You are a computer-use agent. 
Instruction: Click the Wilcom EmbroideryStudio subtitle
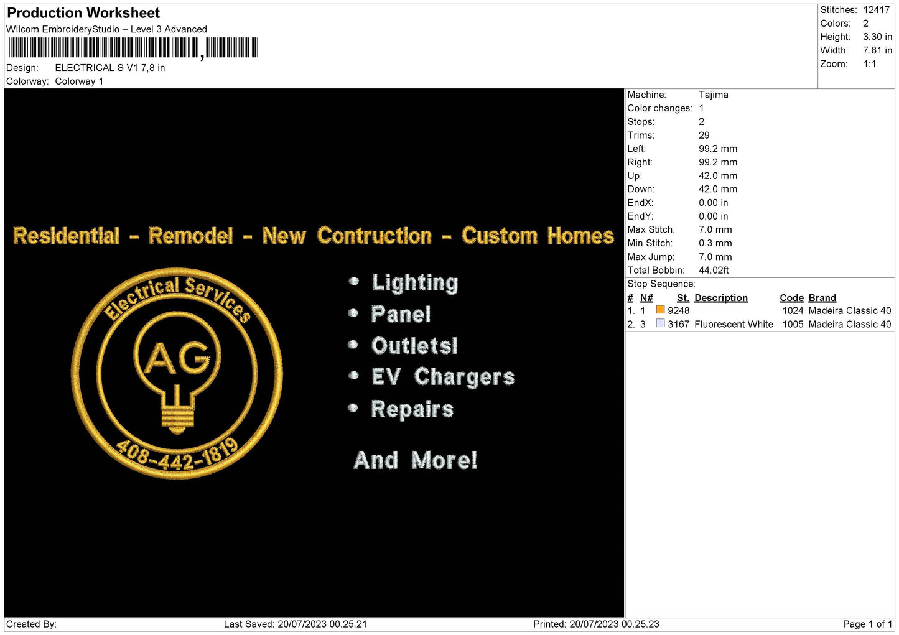pos(106,29)
